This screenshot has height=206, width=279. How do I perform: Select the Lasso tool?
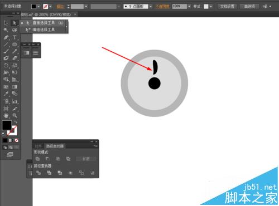[15, 30]
